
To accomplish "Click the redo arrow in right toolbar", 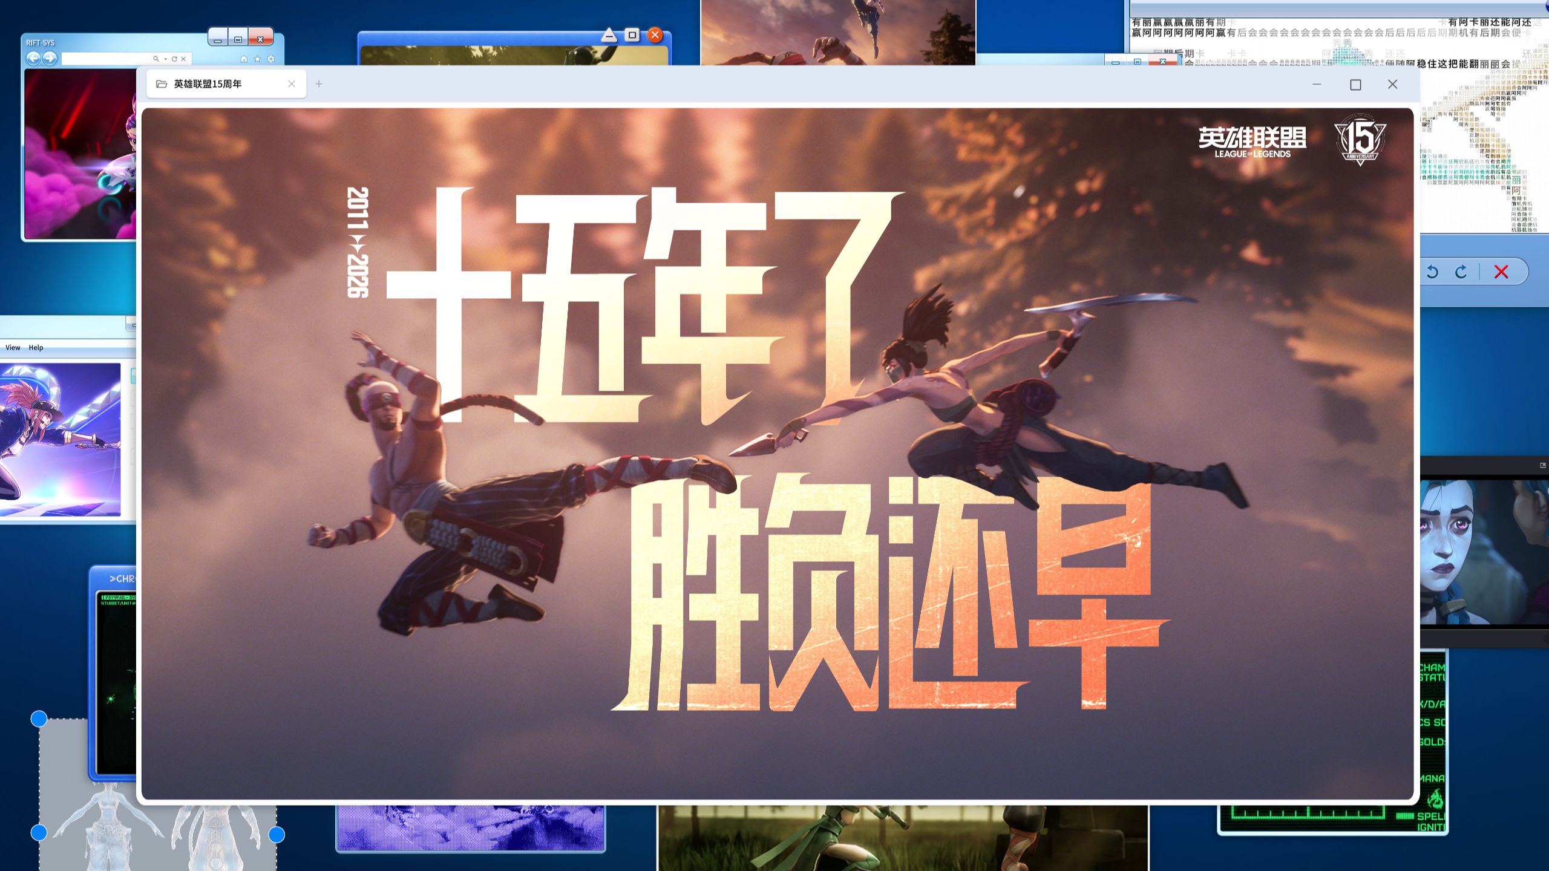I will pos(1461,272).
